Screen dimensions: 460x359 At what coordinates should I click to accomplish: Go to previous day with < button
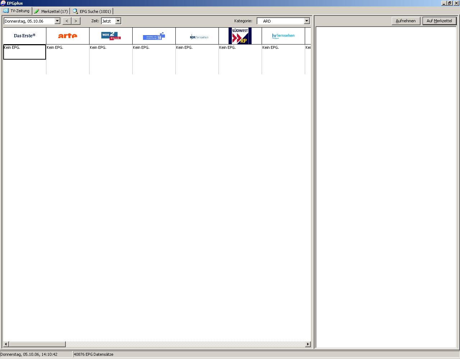click(67, 21)
